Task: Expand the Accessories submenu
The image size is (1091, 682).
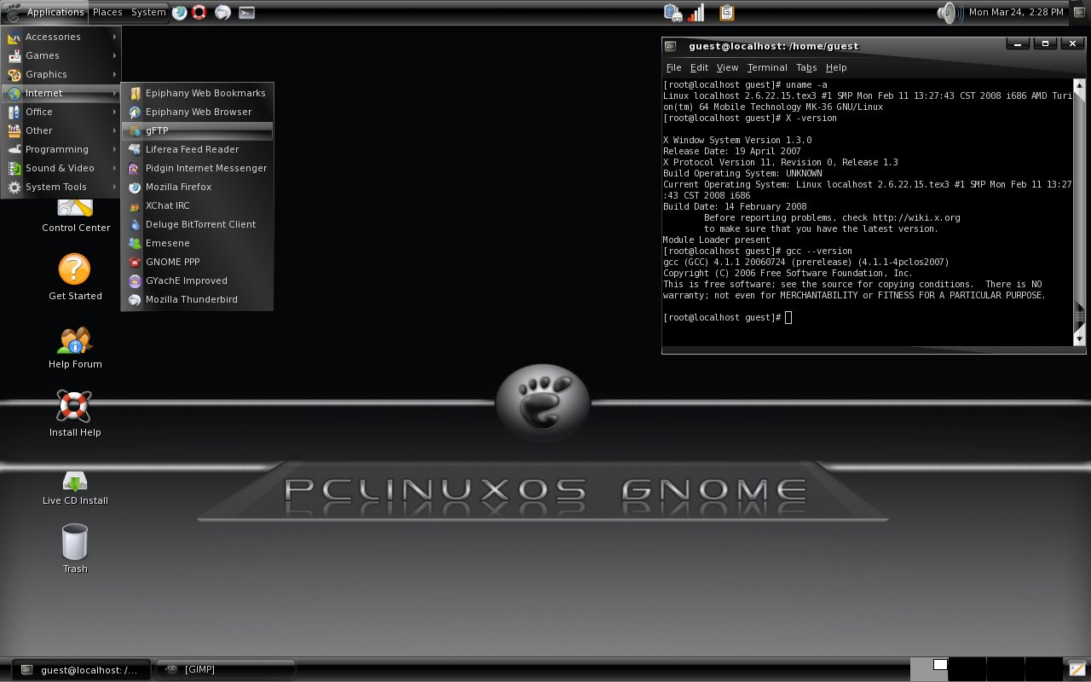Action: (61, 37)
